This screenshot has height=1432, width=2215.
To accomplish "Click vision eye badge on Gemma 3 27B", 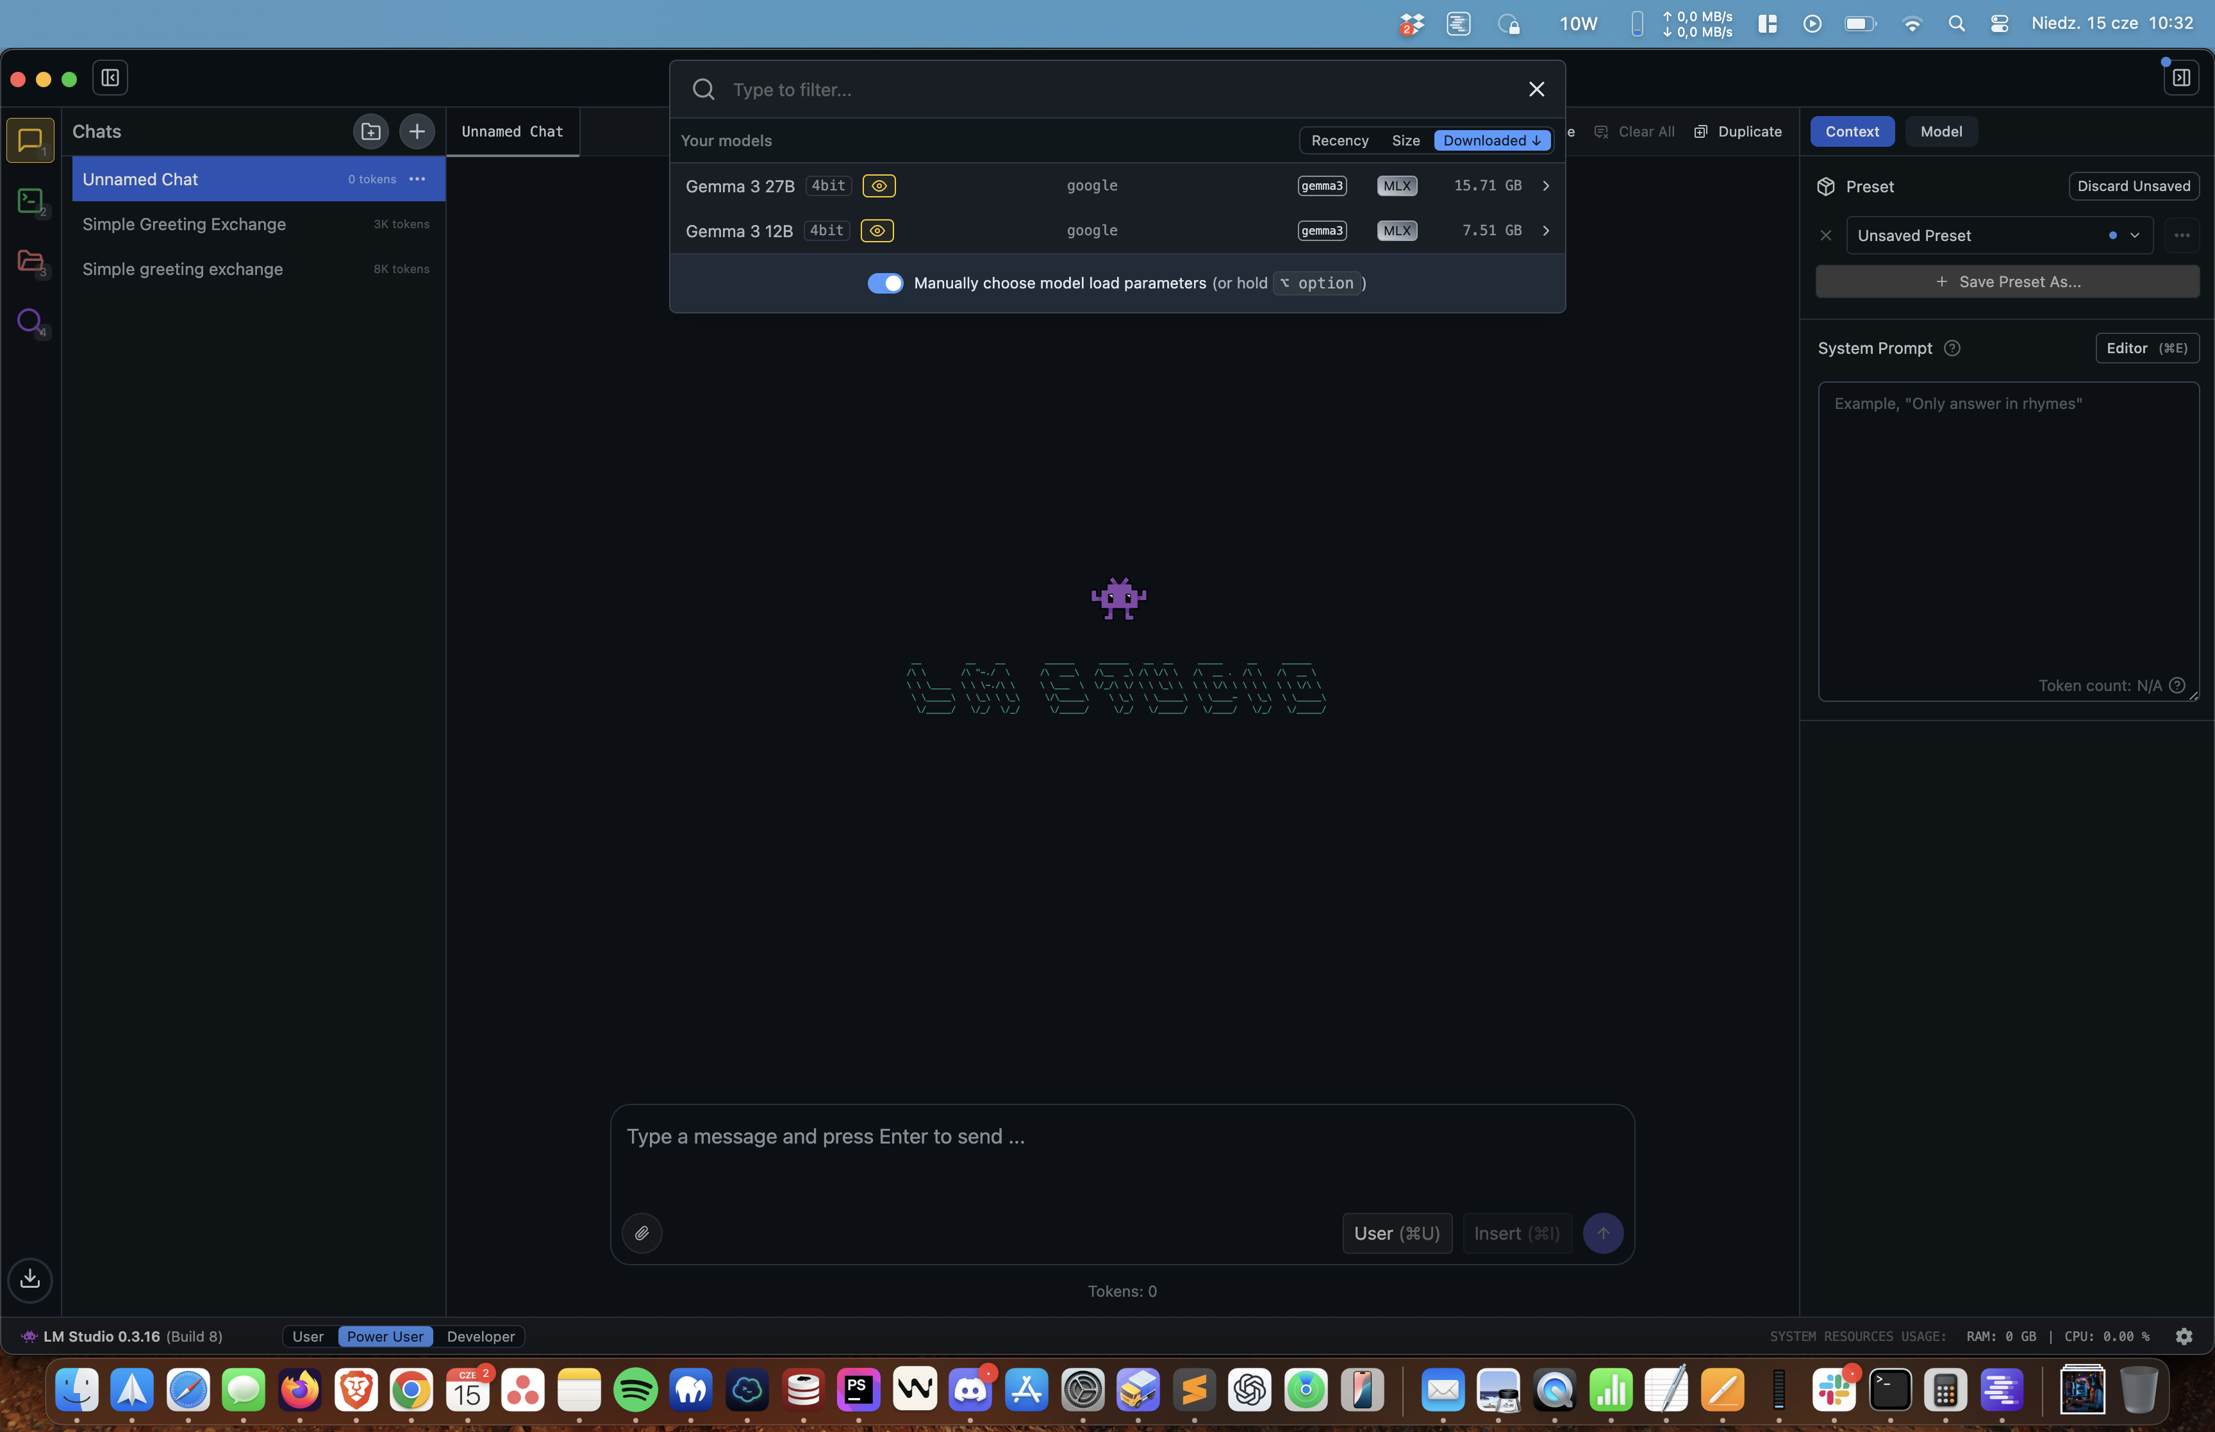I will (x=879, y=186).
